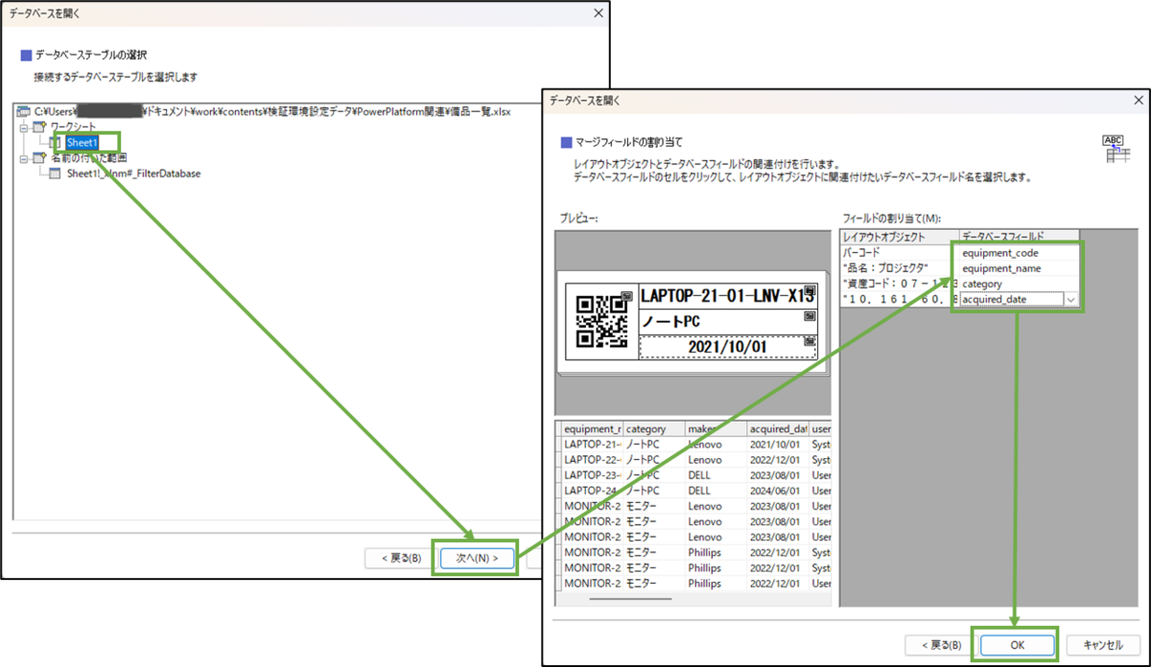Click the QR code in label preview
Screen dimensions: 1151x667
tap(603, 321)
